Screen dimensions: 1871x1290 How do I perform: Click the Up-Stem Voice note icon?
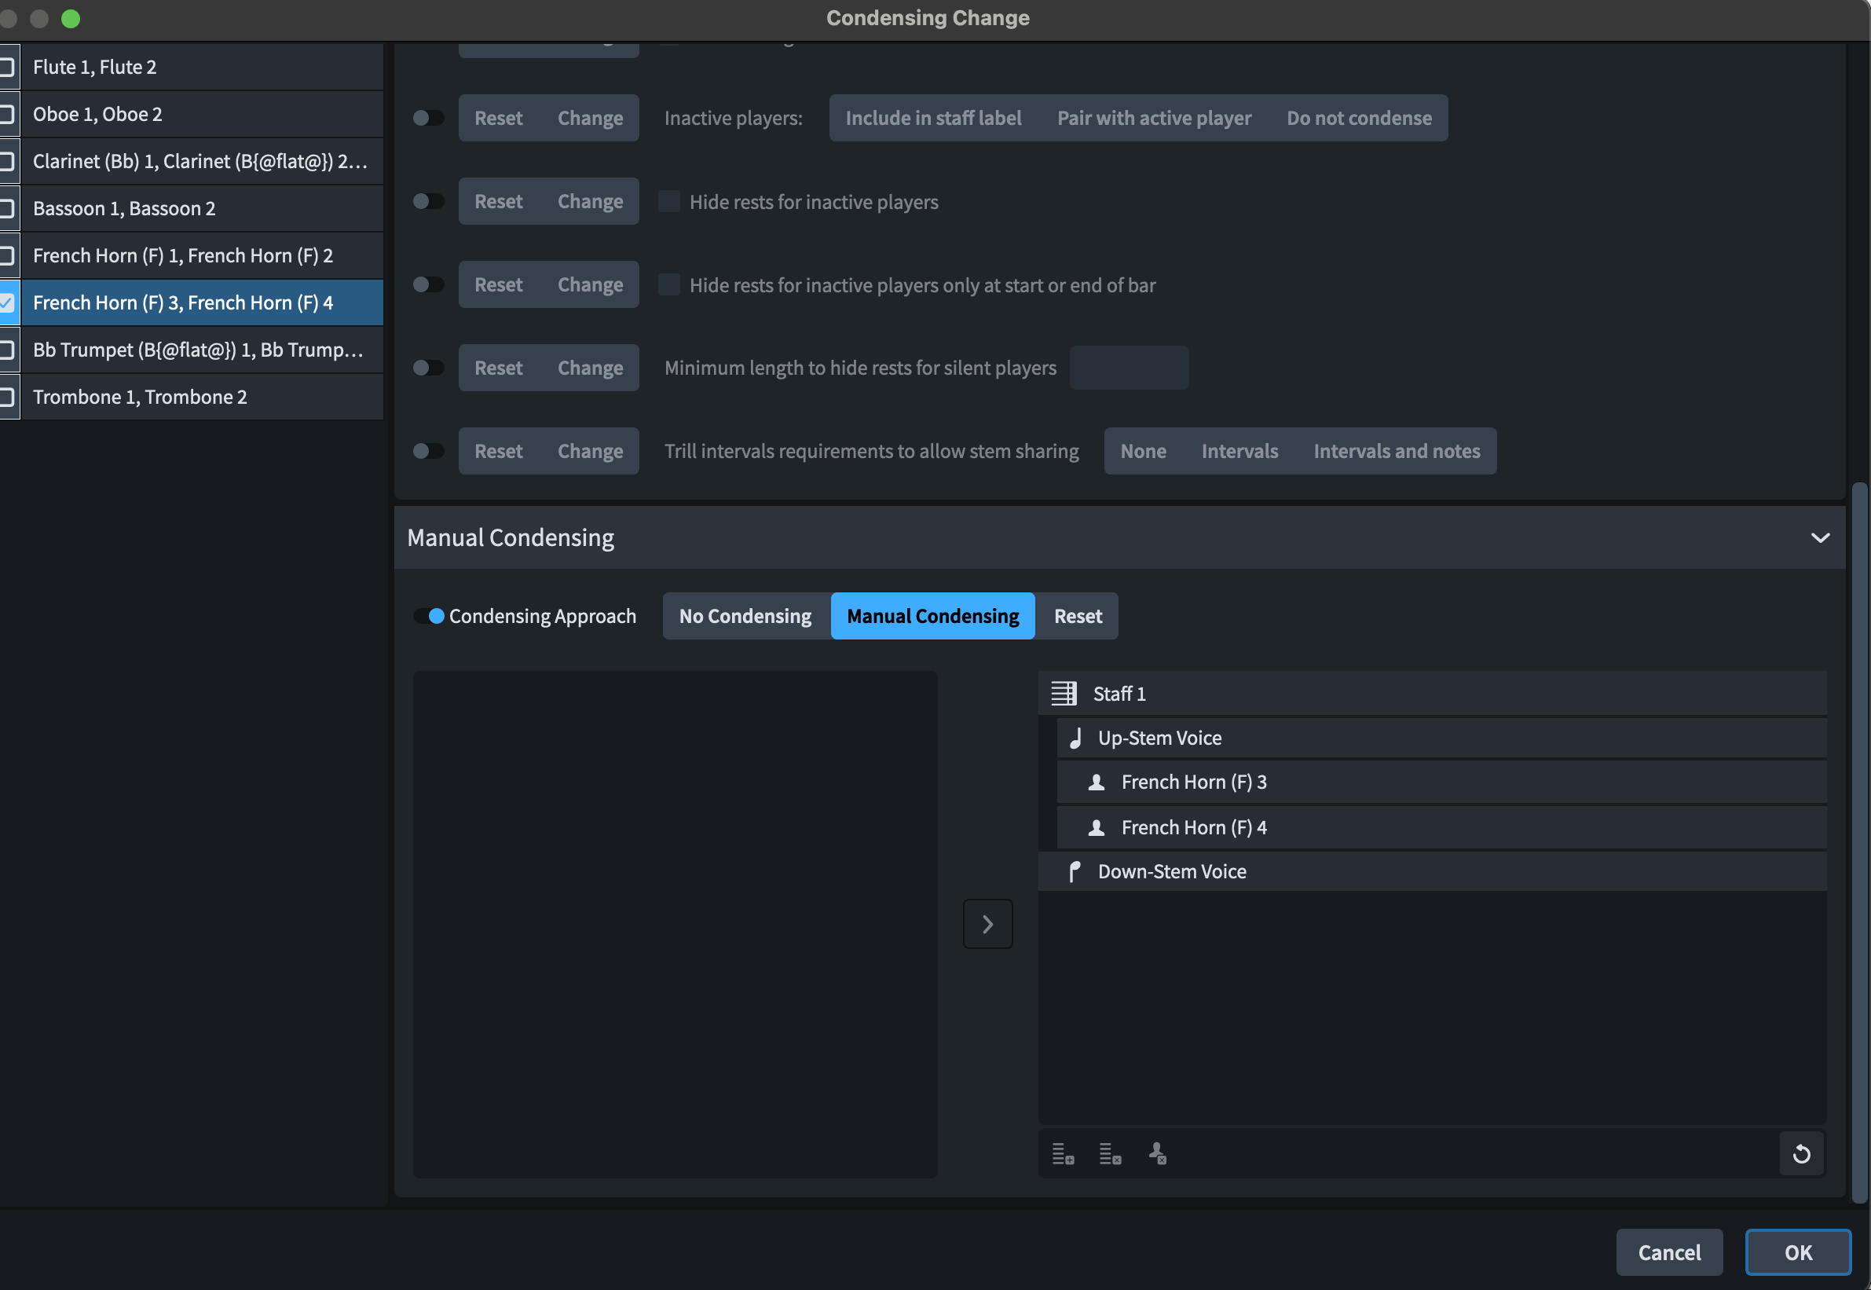click(x=1076, y=738)
